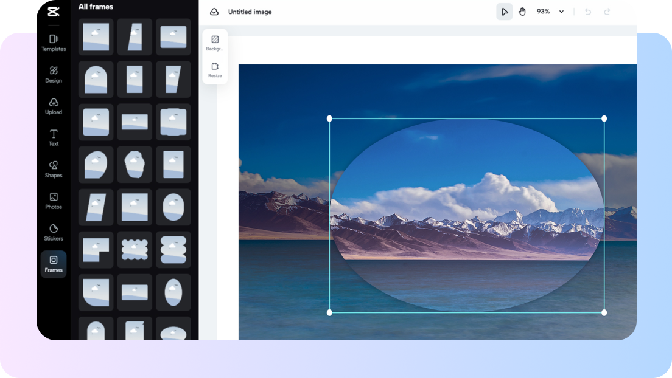Select the Frames sidebar tab

54,264
